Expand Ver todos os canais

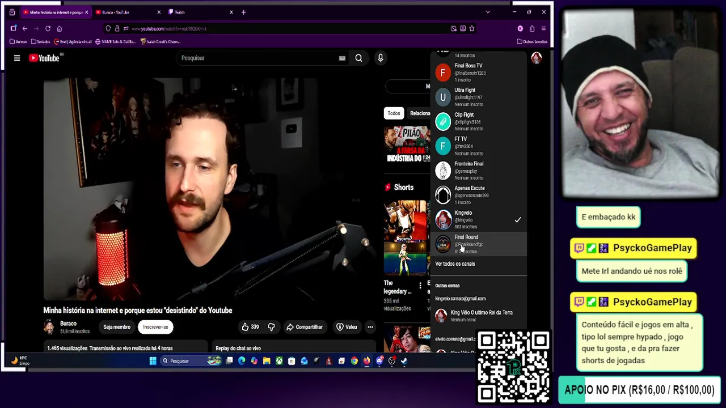coord(455,264)
